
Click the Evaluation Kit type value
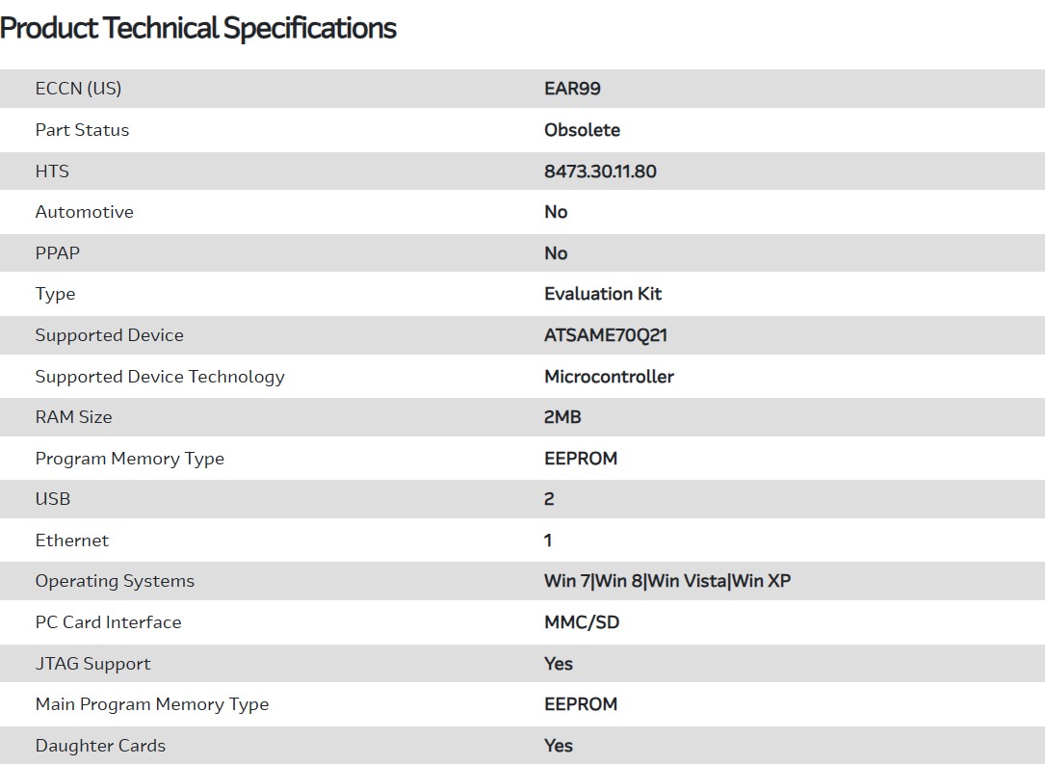click(x=603, y=294)
